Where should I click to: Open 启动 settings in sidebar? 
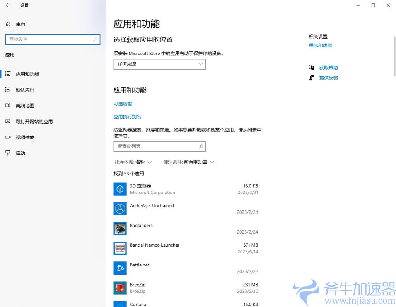[x=20, y=153]
